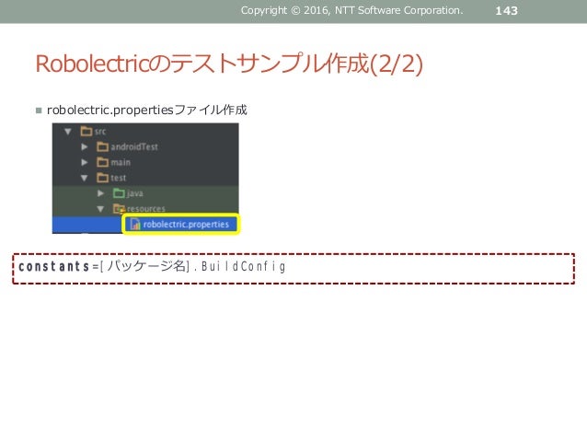Collapse the resources folder arrow

[100, 209]
